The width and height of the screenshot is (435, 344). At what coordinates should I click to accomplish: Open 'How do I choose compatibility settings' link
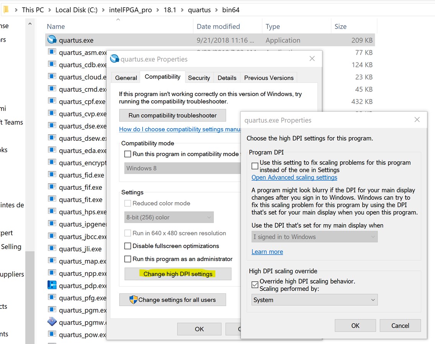[180, 129]
